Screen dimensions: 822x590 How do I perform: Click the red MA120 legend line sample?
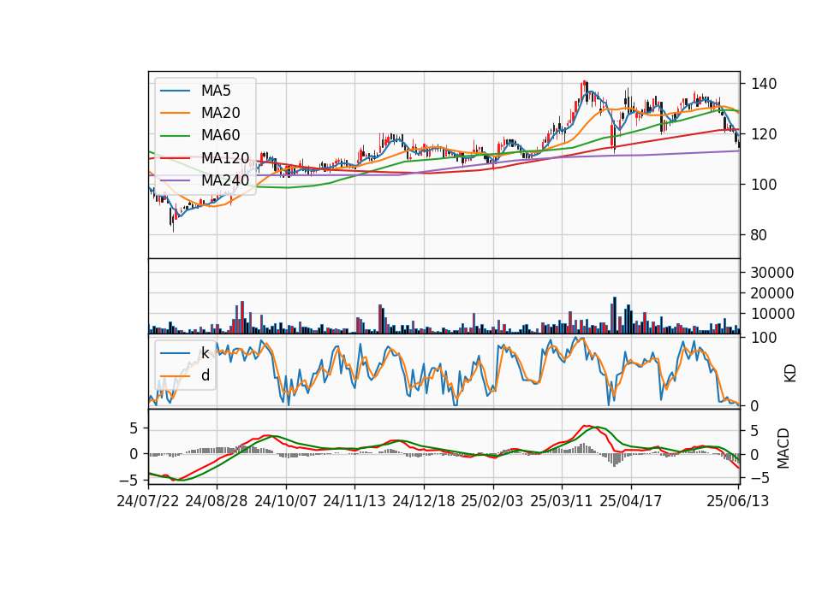click(x=175, y=157)
